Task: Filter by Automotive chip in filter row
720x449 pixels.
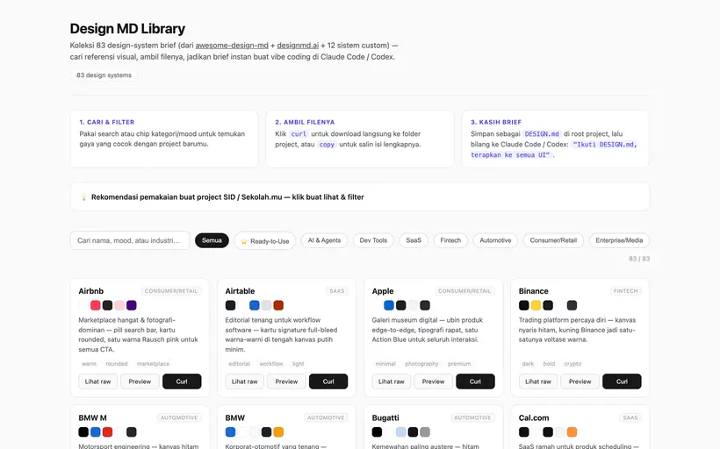Action: point(495,240)
